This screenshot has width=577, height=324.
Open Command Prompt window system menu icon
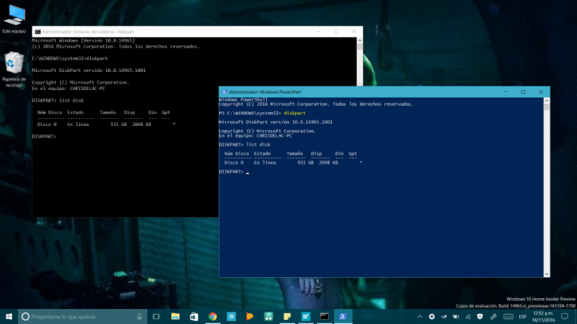click(38, 32)
